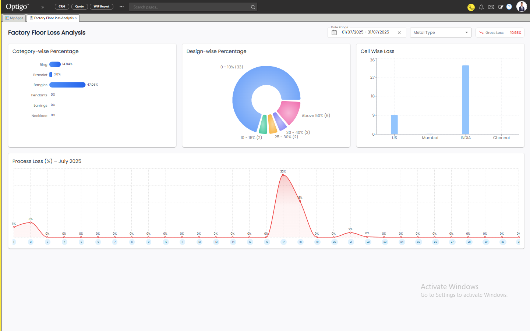Image resolution: width=530 pixels, height=331 pixels.
Task: Click the INDIA bar in Cell Wise Loss
Action: click(x=466, y=100)
